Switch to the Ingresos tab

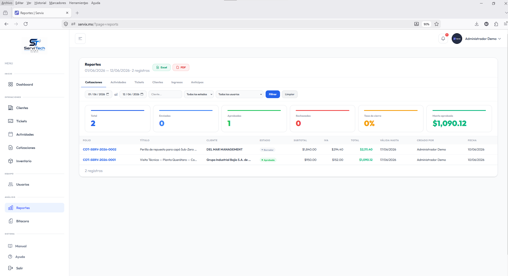177,82
